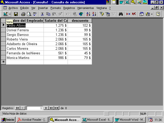
Task: Select the Roberto Vieira row selector
Action: (3, 39)
